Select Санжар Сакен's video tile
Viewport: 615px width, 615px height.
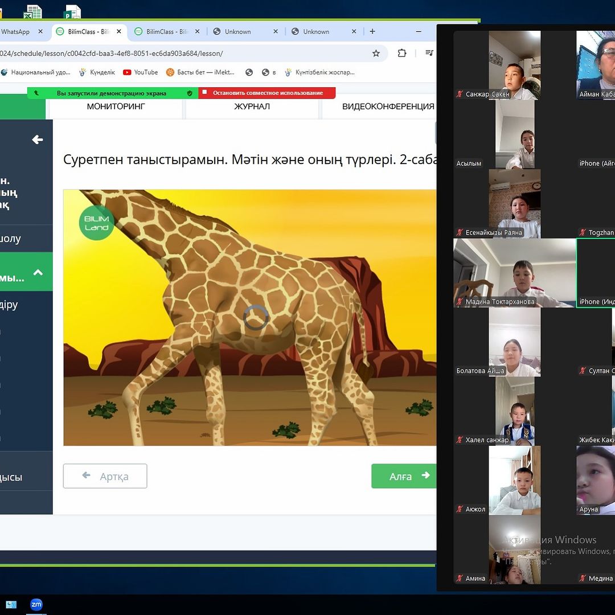pos(514,65)
